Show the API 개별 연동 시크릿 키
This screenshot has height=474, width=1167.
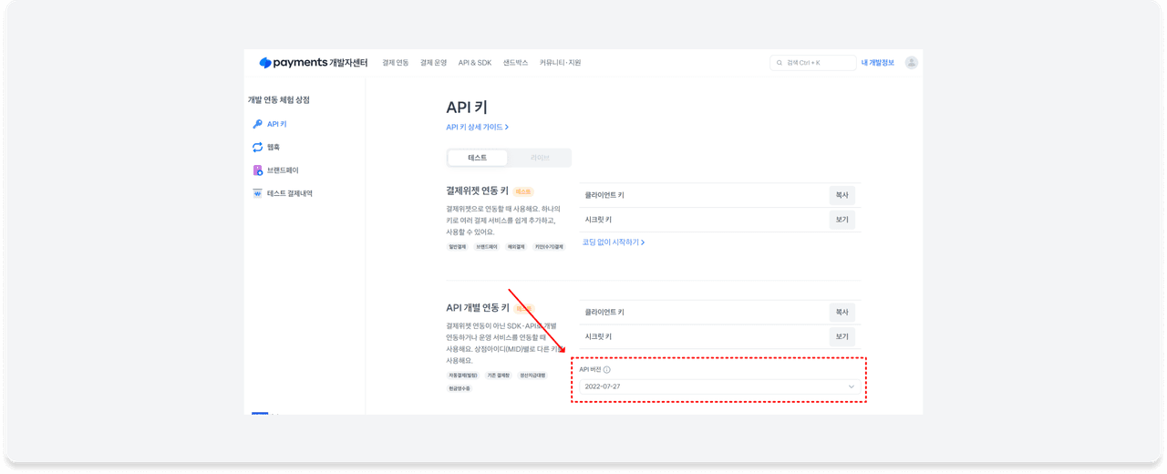point(842,336)
